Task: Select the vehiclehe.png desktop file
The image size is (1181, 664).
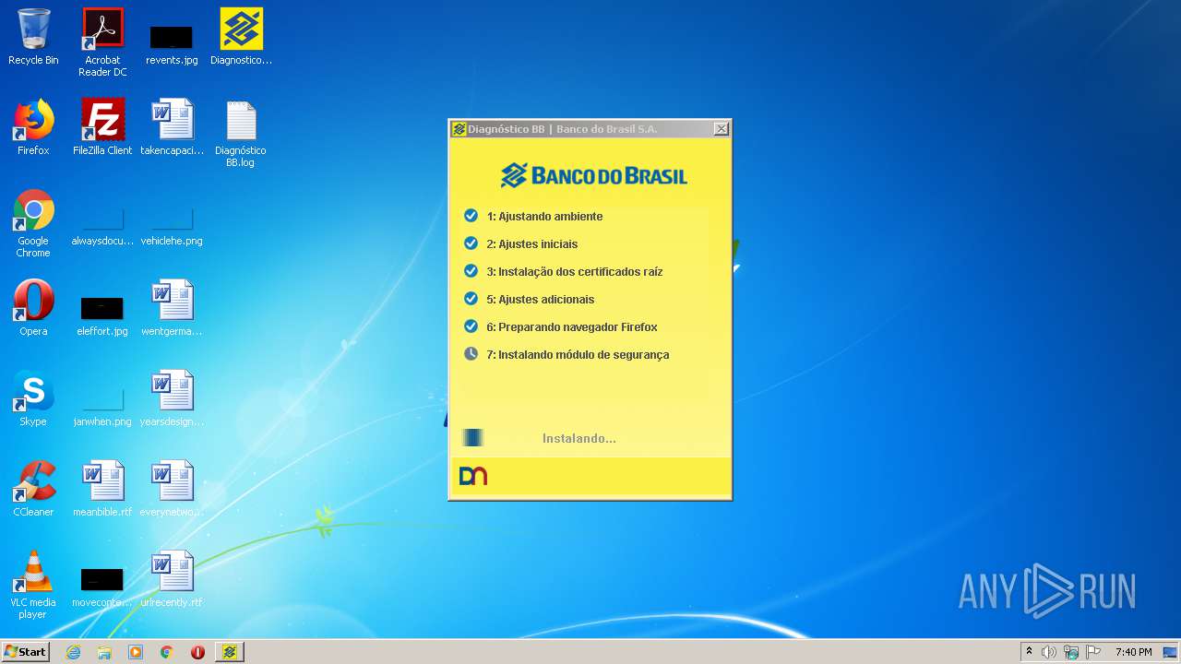Action: pos(172,227)
